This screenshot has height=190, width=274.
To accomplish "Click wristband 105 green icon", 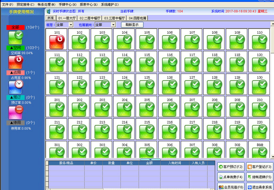I will [x=147, y=42].
